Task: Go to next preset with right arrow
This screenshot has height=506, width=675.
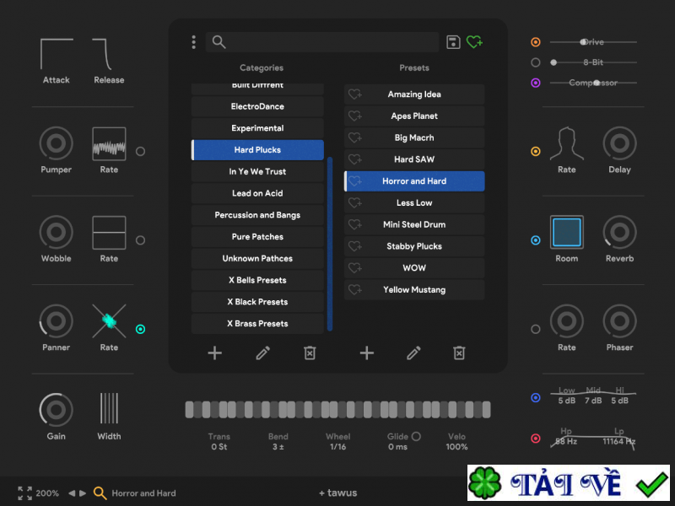Action: pos(83,493)
